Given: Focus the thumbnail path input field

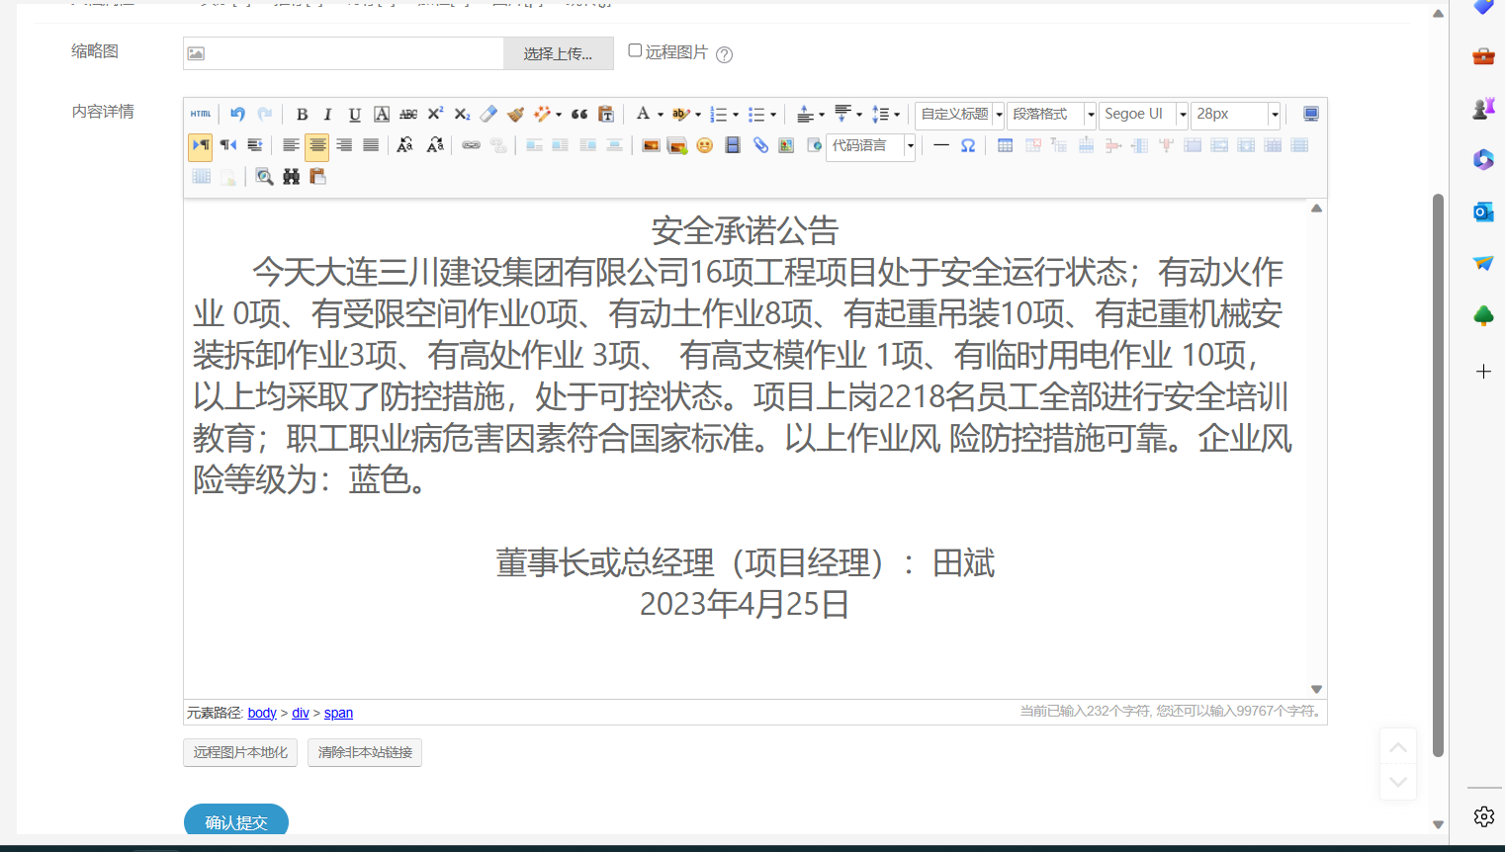Looking at the screenshot, I should (344, 53).
